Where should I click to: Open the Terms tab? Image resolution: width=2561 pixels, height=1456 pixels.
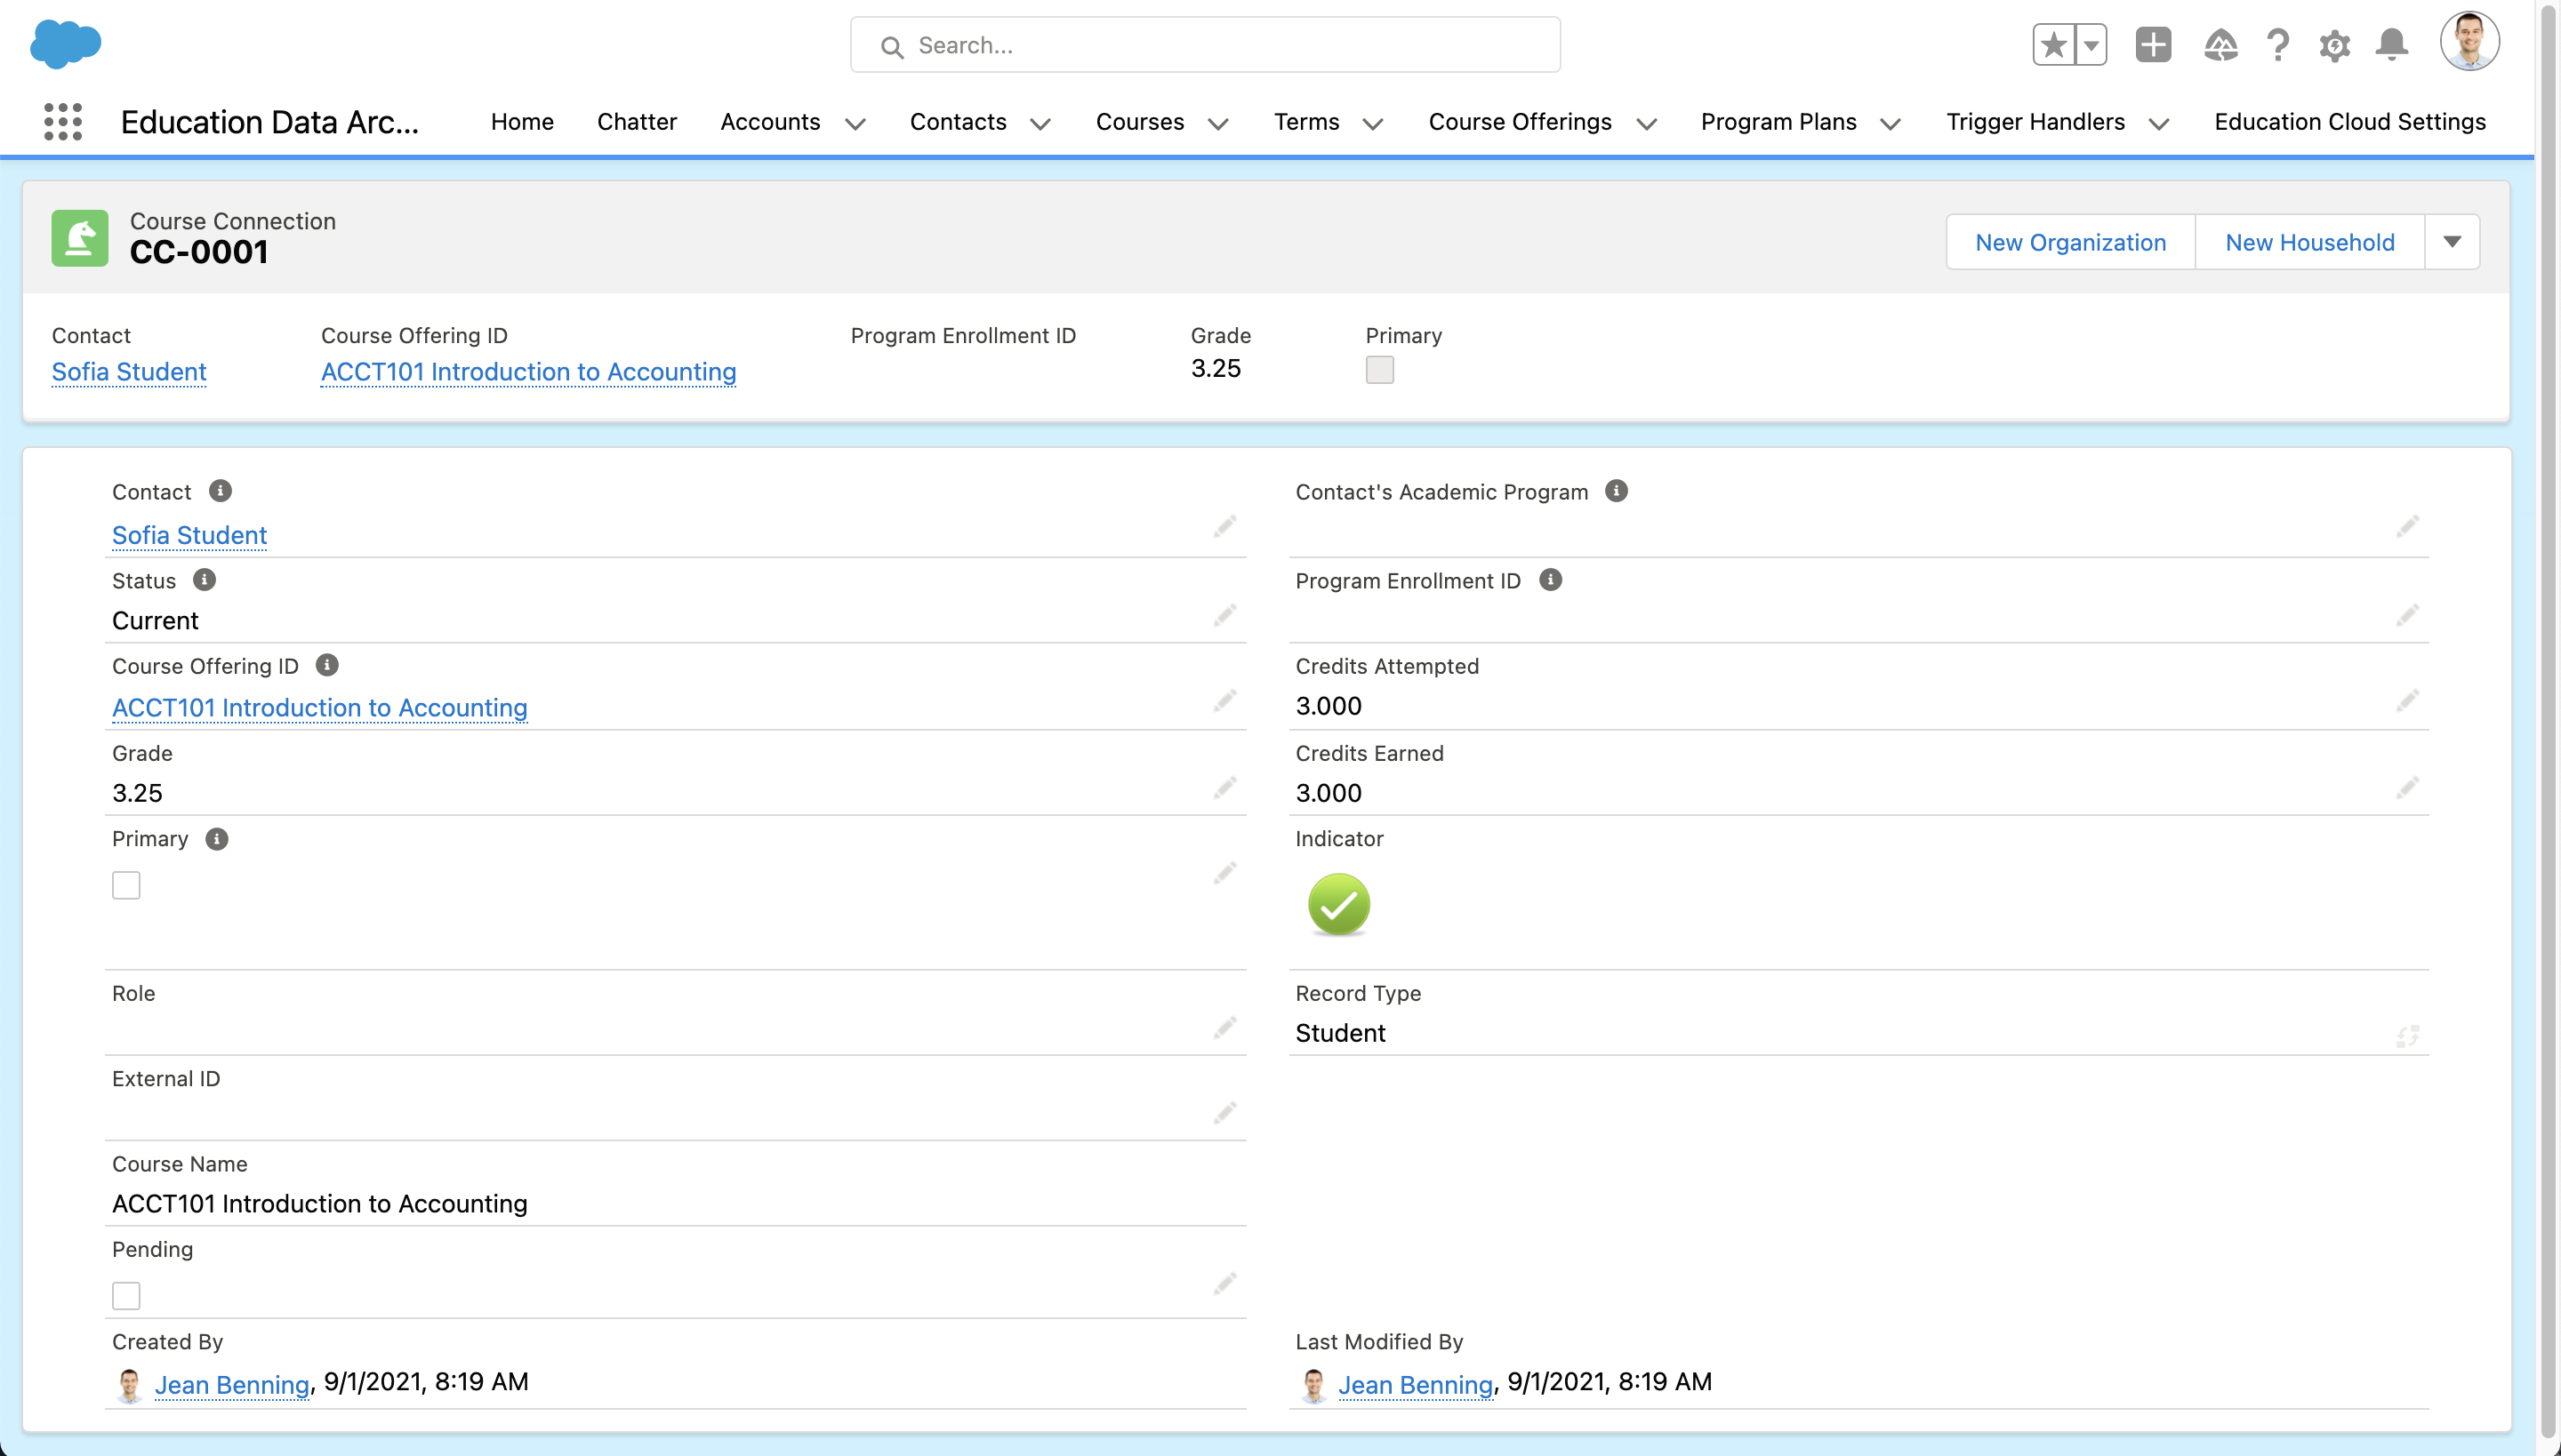tap(1306, 122)
